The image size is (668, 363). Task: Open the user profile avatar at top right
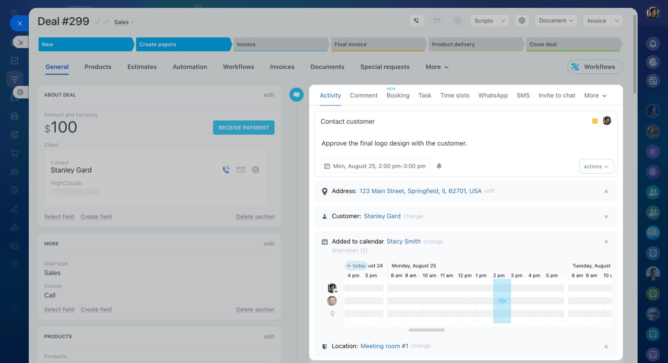pos(653,13)
